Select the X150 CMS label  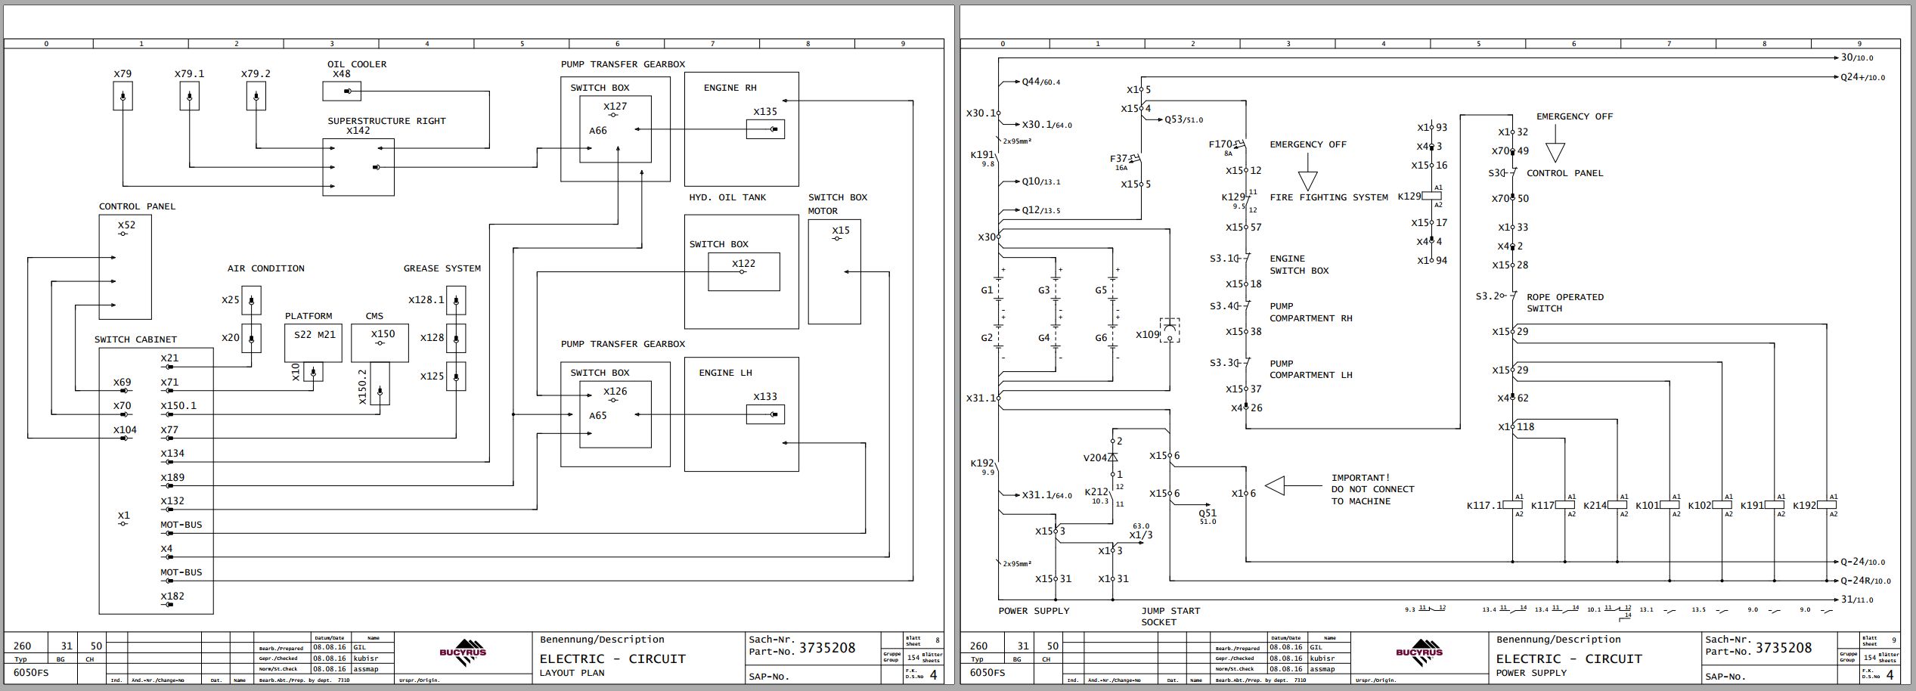(x=383, y=333)
